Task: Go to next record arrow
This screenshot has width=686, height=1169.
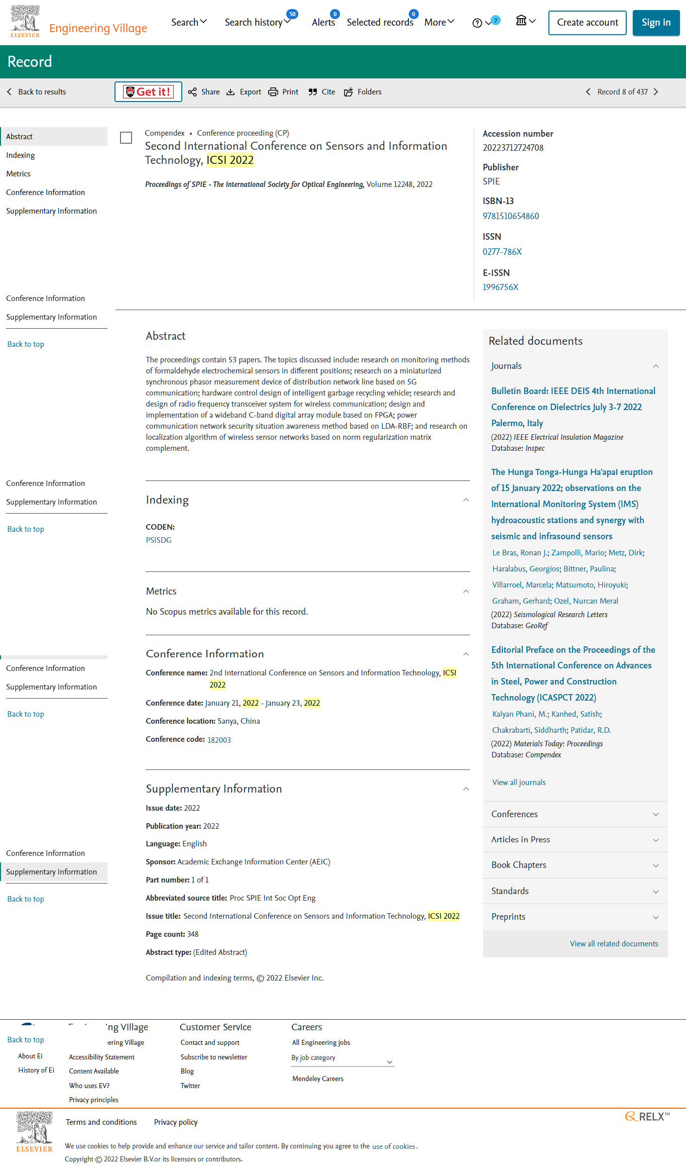Action: pos(656,92)
